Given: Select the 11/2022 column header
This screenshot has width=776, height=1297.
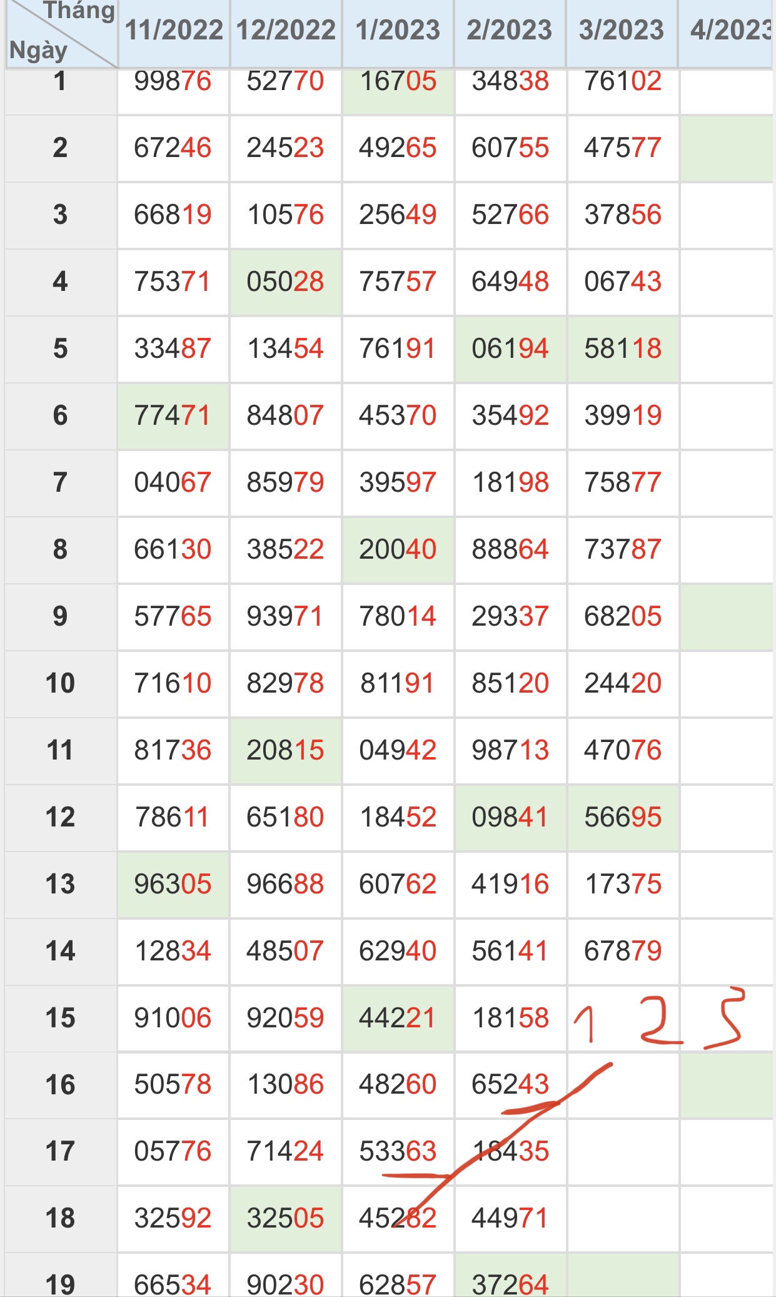Looking at the screenshot, I should pos(173,30).
